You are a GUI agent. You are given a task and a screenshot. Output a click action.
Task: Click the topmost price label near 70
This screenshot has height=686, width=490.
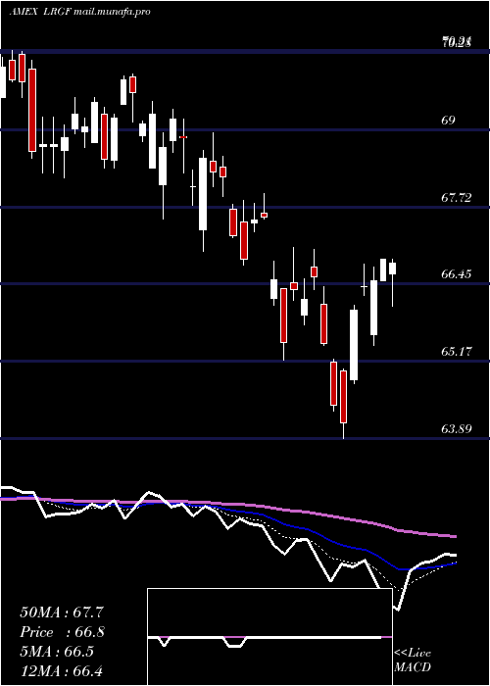coord(457,42)
